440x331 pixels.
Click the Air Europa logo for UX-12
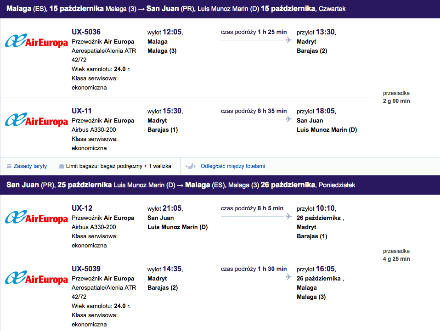point(36,218)
